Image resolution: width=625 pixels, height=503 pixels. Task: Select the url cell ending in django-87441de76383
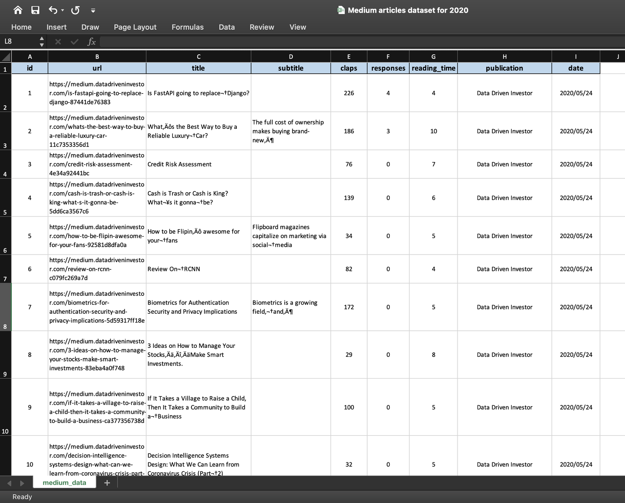(x=97, y=93)
